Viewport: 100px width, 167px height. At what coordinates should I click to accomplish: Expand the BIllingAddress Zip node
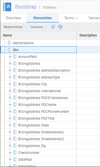click(x=10, y=146)
